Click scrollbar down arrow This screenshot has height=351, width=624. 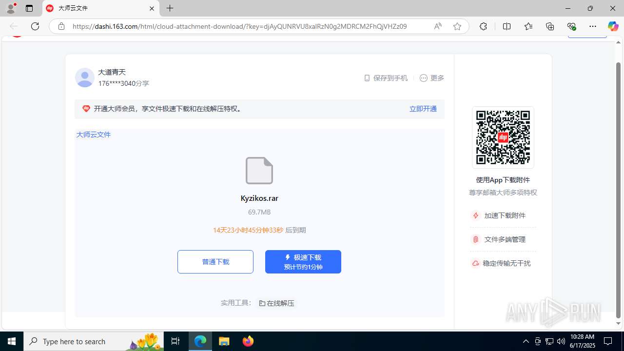pyautogui.click(x=618, y=324)
